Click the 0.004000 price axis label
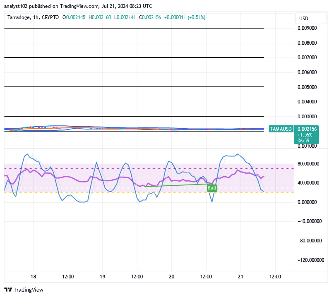 307,102
